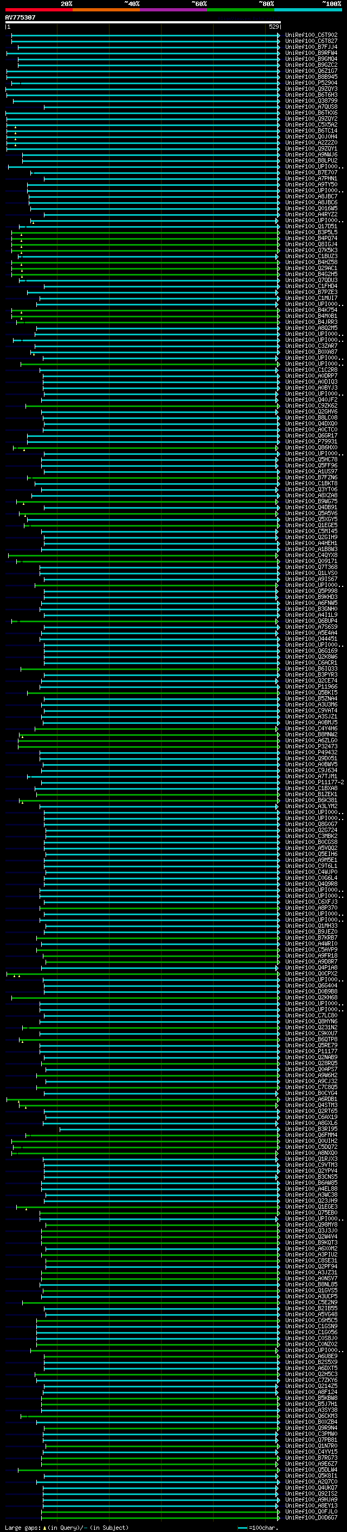Select the UniRef100_A2Q7C0 label
The height and width of the screenshot is (1532, 347).
311,1481
